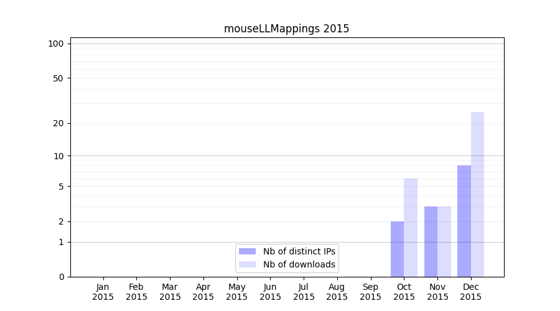Select the Dec 2015 x-axis label

pyautogui.click(x=470, y=292)
